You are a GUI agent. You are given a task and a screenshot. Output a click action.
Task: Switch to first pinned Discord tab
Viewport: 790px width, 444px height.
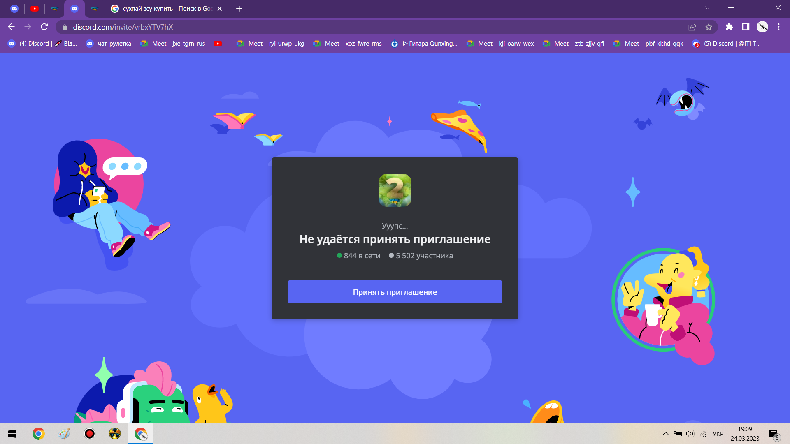pos(14,9)
